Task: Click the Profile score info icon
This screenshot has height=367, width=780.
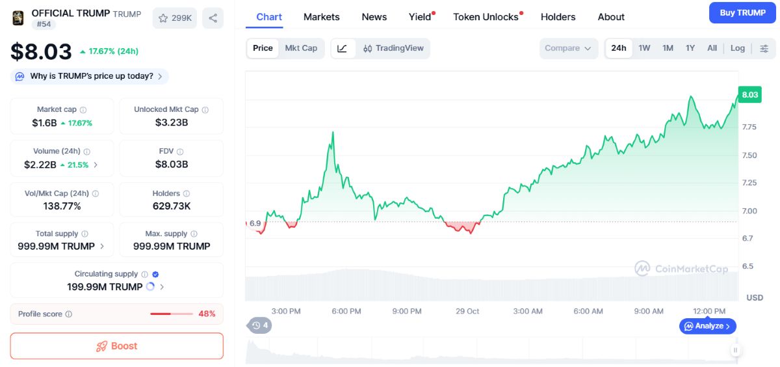Action: [69, 314]
